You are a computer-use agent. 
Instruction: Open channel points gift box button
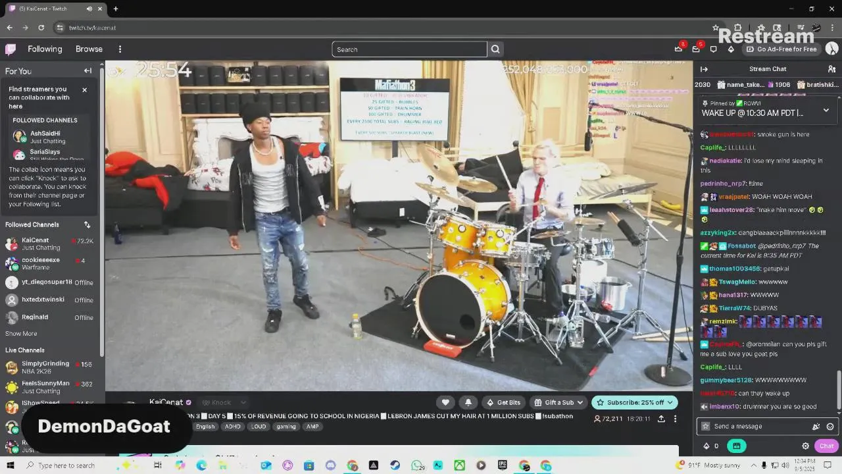pos(736,446)
